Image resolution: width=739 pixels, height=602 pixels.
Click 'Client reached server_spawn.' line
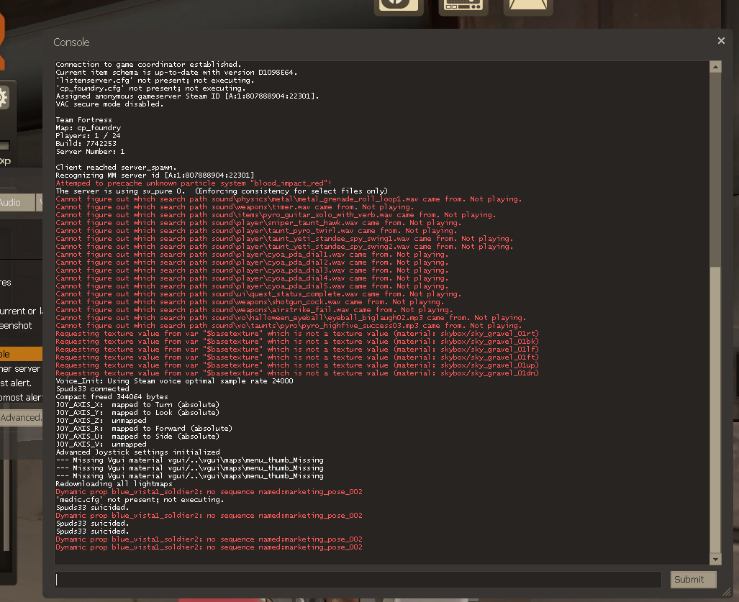tap(116, 167)
